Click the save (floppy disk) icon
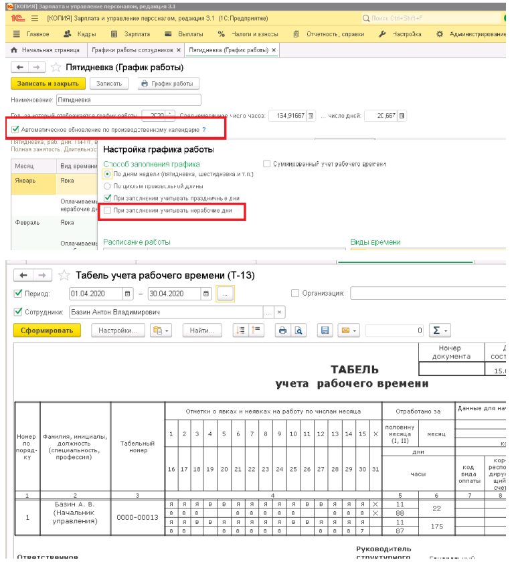This screenshot has height=568, width=510. 325,330
